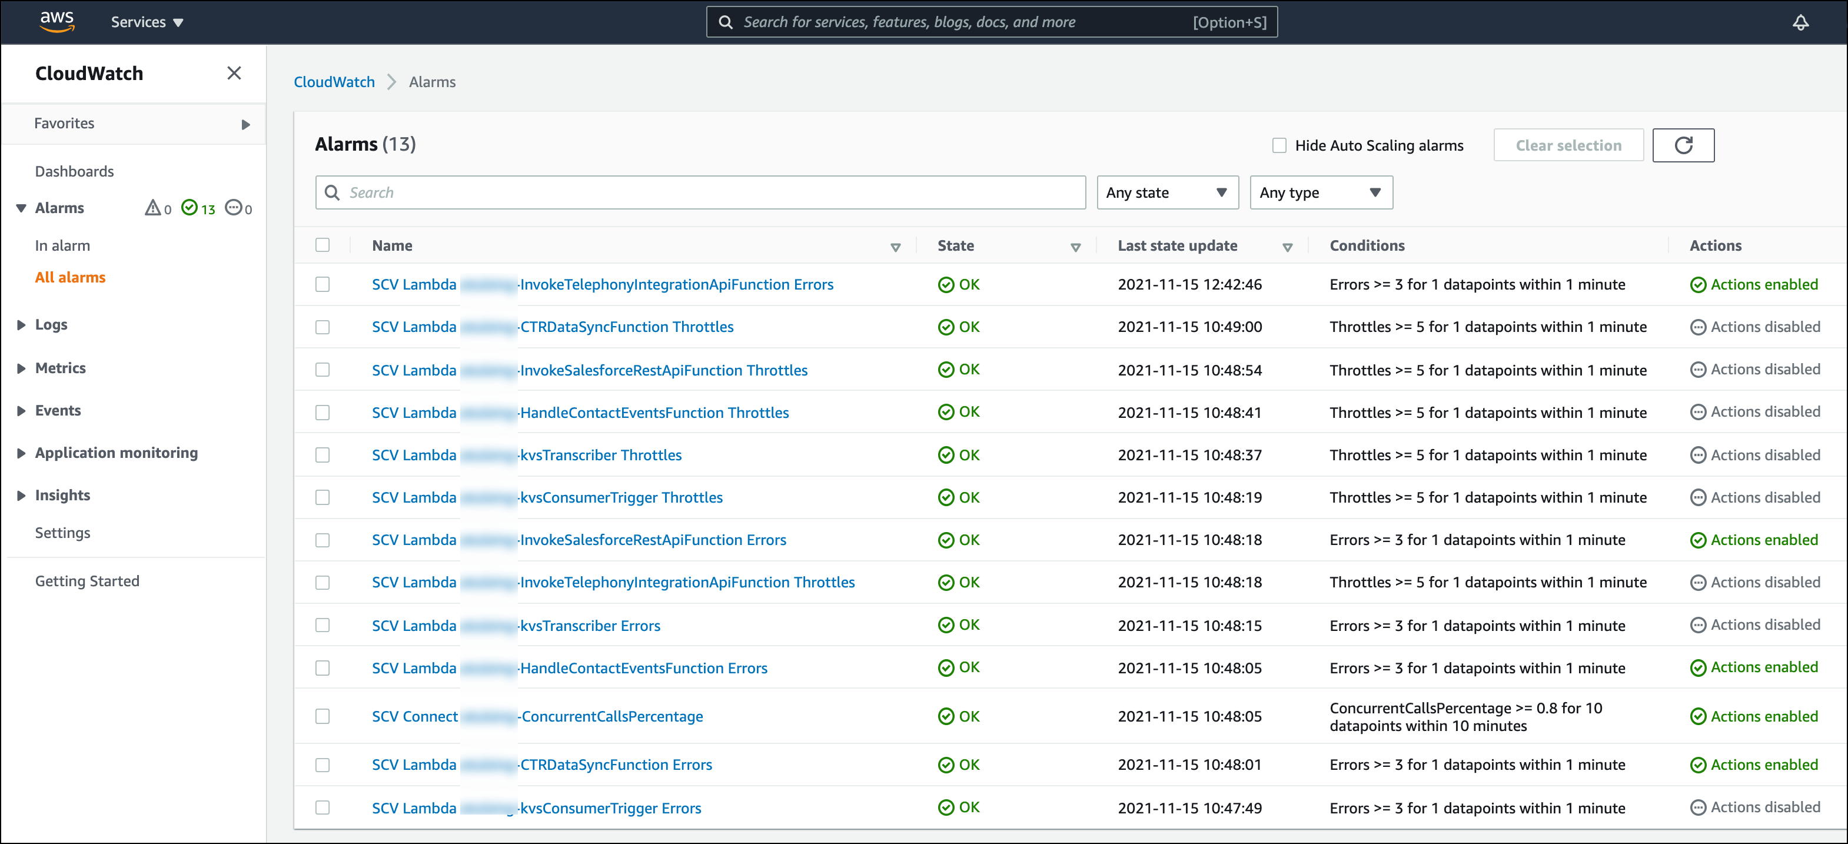Click OK status icon for kvsTranscriber Throttles
The width and height of the screenshot is (1848, 844).
pyautogui.click(x=946, y=455)
